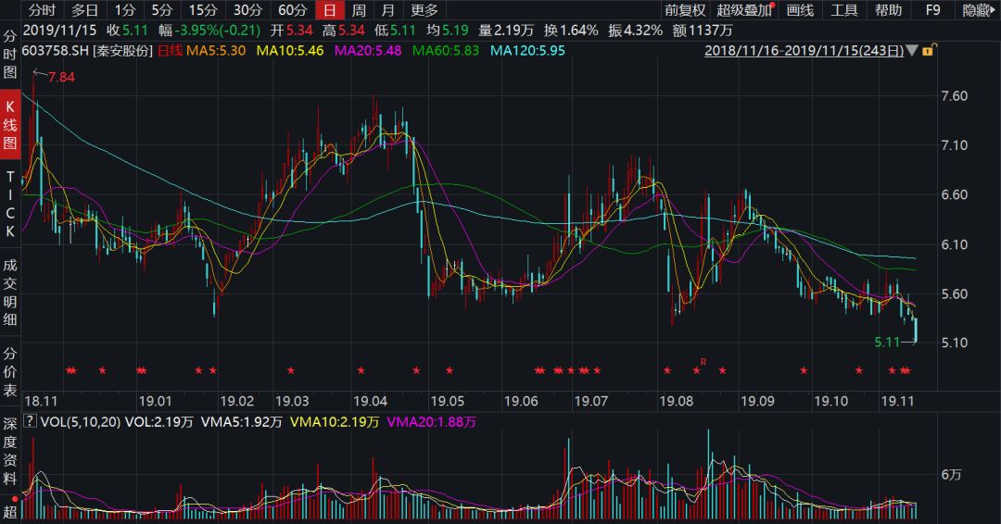Toggle the 前复权 price adjustment mode
The image size is (1001, 524).
click(x=685, y=10)
